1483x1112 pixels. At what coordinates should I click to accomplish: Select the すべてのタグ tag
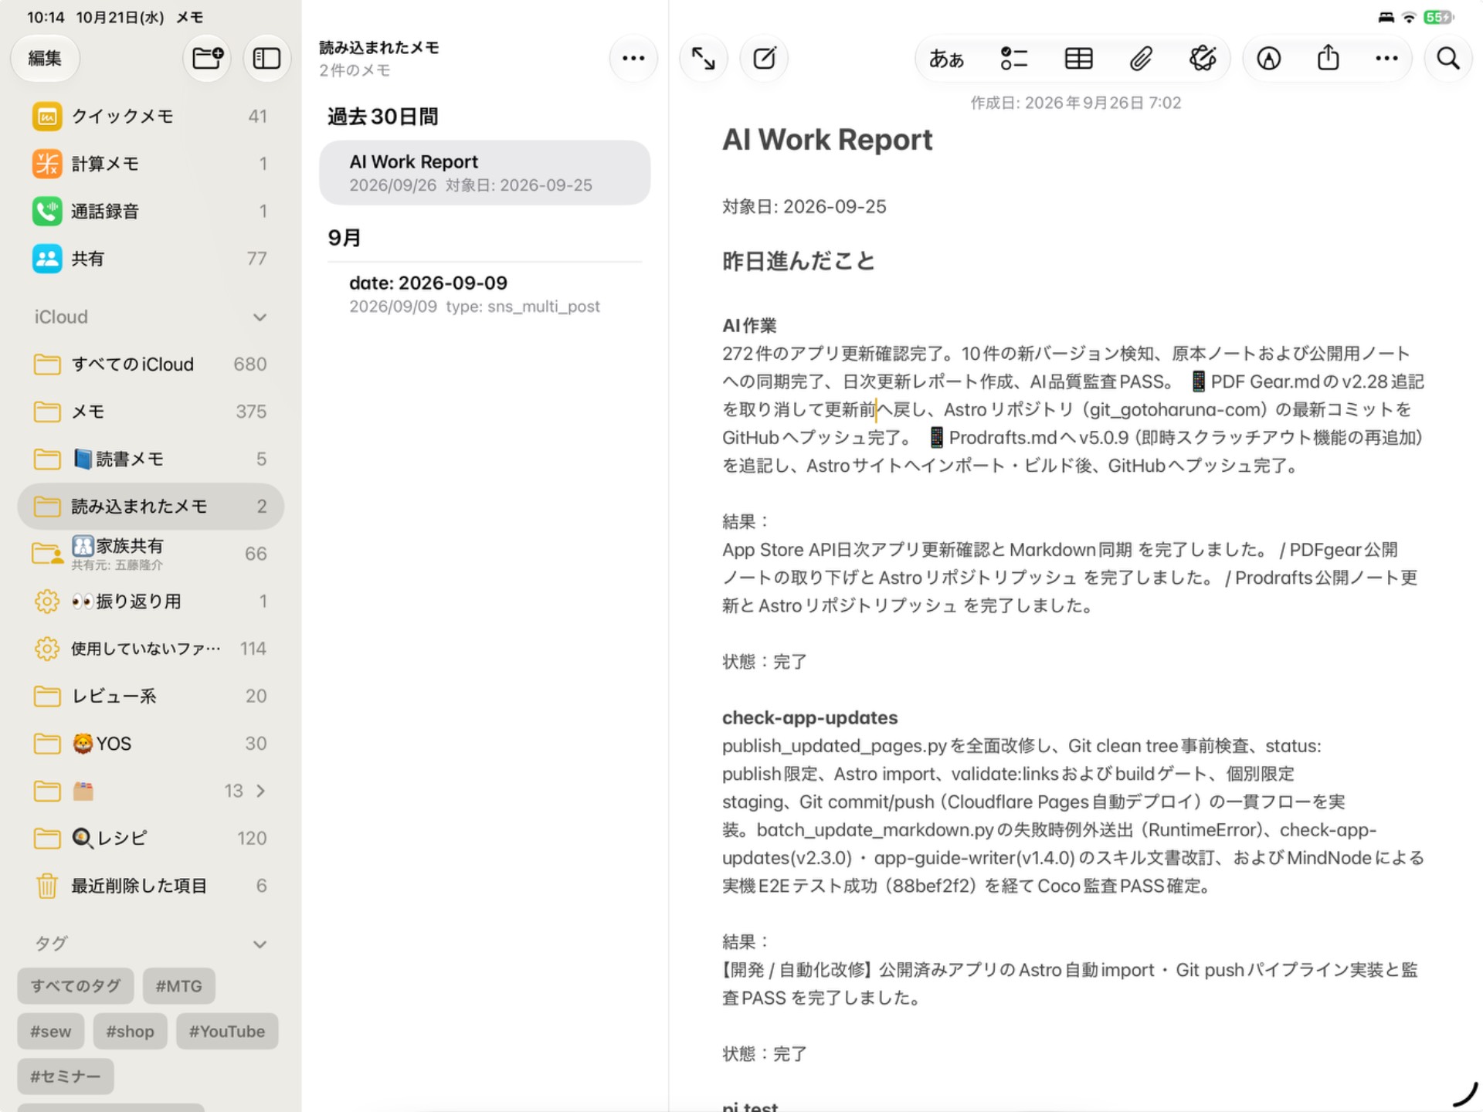tap(76, 985)
